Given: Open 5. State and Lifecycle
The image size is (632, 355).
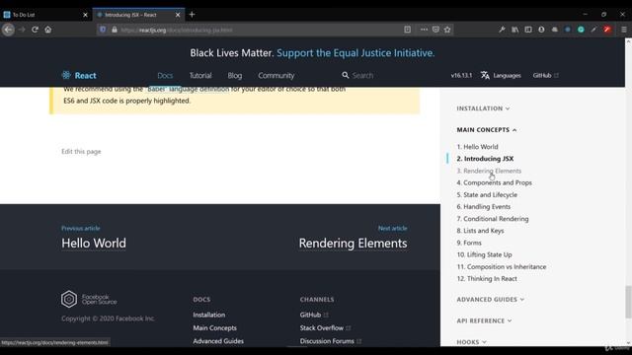Looking at the screenshot, I should 487,195.
